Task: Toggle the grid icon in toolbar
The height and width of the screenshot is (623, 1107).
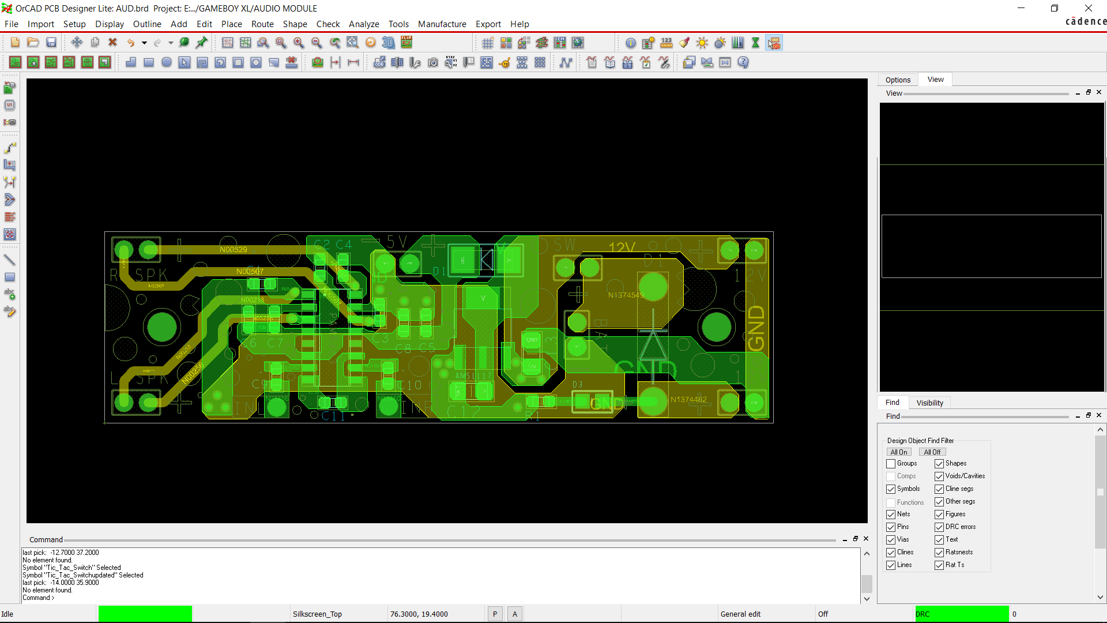Action: point(488,43)
